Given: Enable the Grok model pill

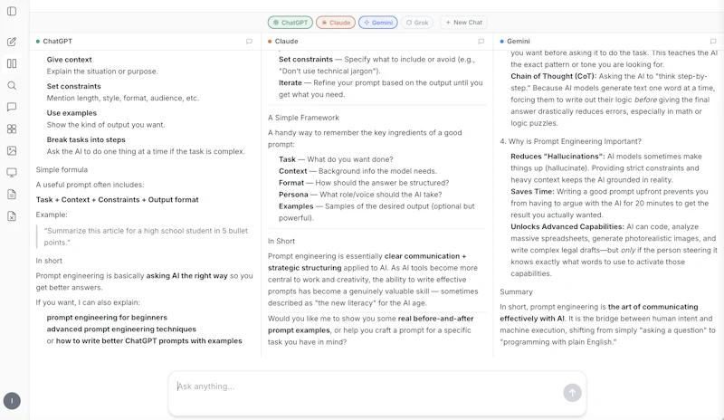Looking at the screenshot, I should (417, 23).
